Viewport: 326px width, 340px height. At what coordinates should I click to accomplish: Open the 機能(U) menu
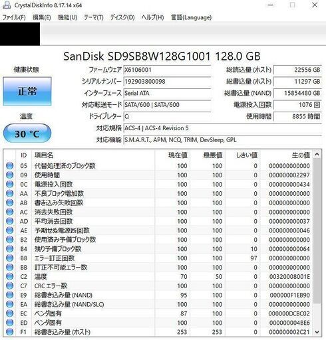(67, 17)
